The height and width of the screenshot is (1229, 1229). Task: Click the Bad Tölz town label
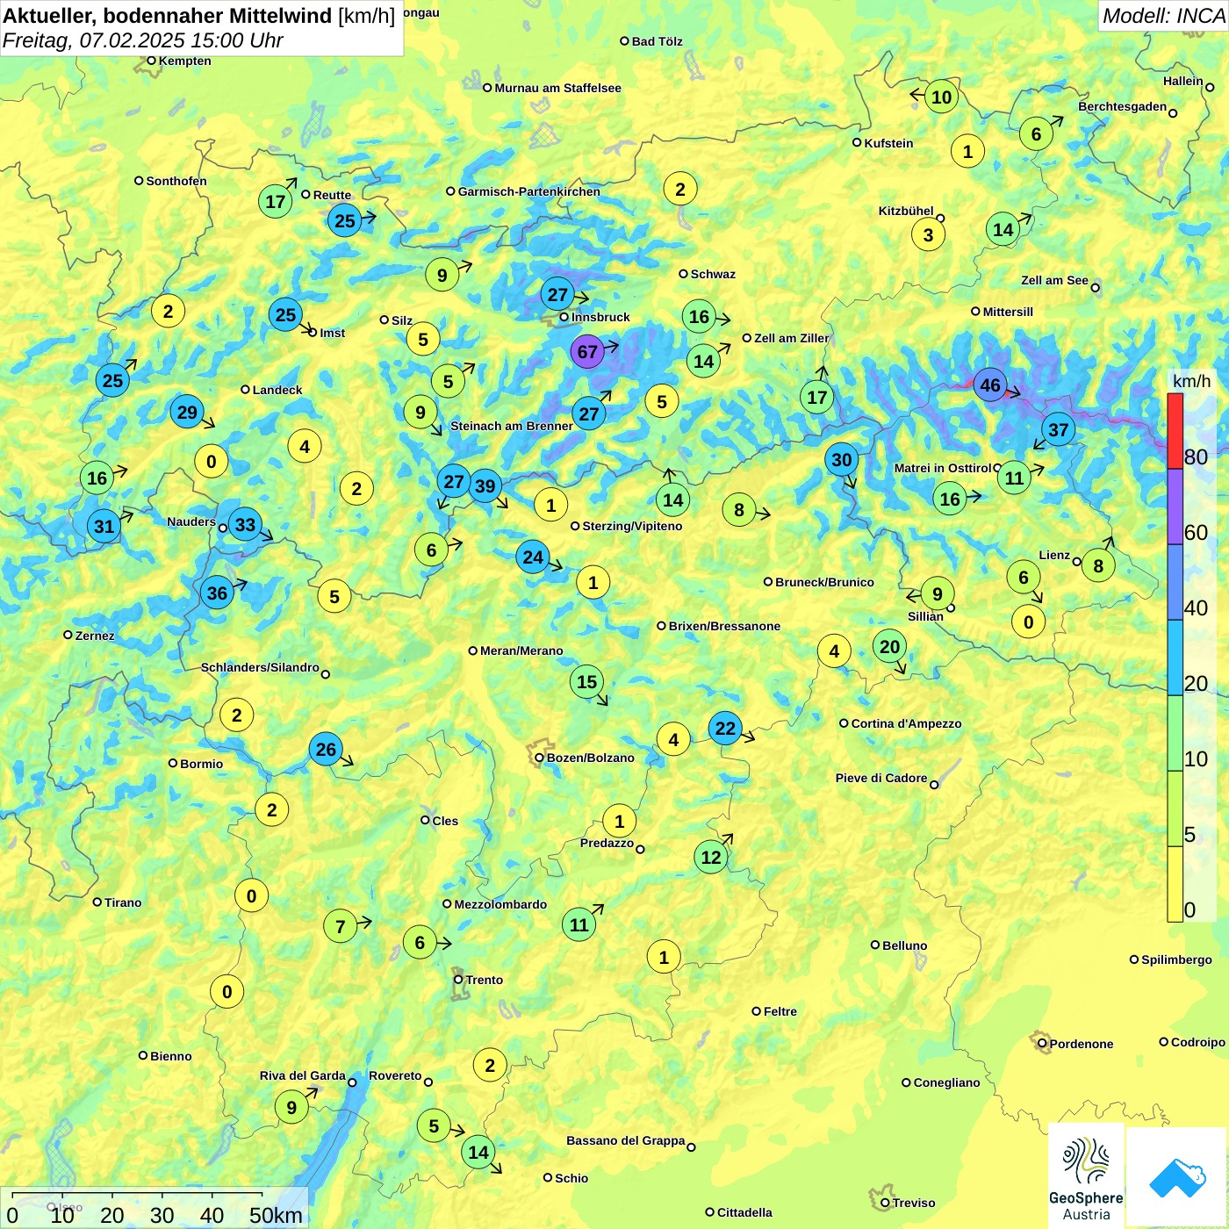pyautogui.click(x=657, y=42)
